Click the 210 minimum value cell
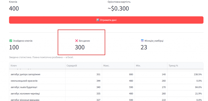The height and width of the screenshot is (101, 208). pos(151,99)
